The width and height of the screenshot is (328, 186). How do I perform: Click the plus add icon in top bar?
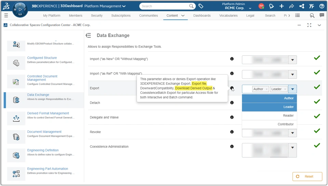pos(282,6)
